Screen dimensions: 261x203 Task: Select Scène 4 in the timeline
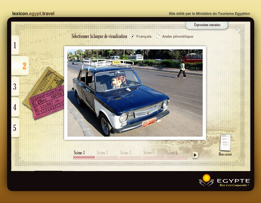(x=149, y=153)
